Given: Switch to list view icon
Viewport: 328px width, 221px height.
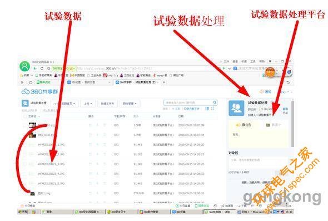Looking at the screenshot, I should point(207,109).
